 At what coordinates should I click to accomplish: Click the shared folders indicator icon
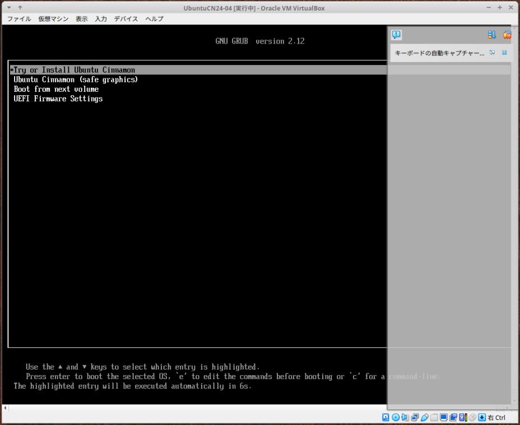coord(434,417)
